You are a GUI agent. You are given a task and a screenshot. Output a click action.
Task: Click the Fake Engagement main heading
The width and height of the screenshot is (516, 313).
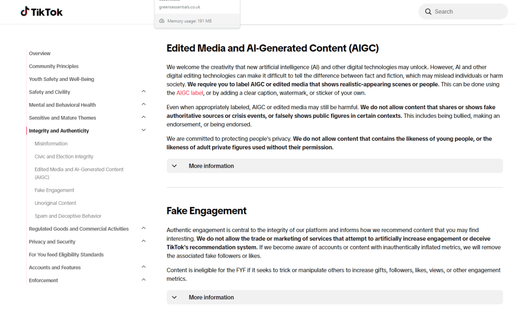pos(206,210)
